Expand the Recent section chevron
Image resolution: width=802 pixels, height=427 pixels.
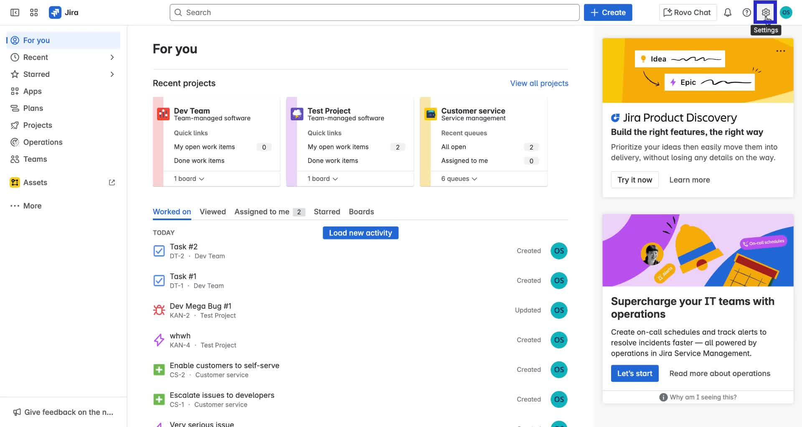point(112,57)
